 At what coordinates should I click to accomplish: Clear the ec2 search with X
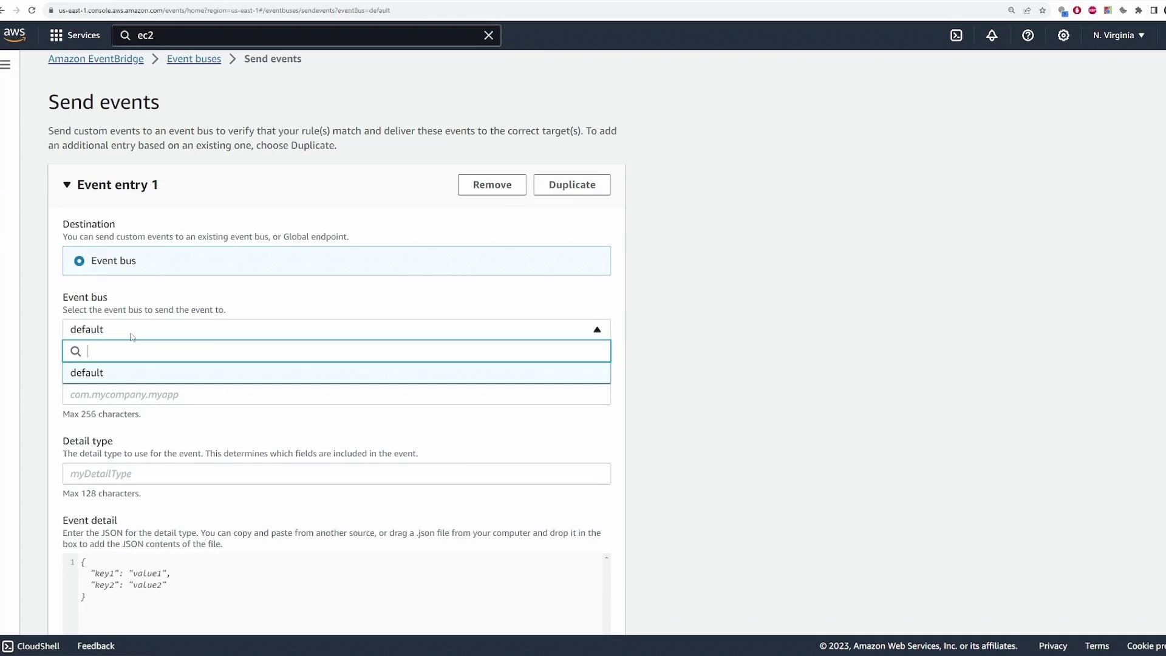pos(488,35)
